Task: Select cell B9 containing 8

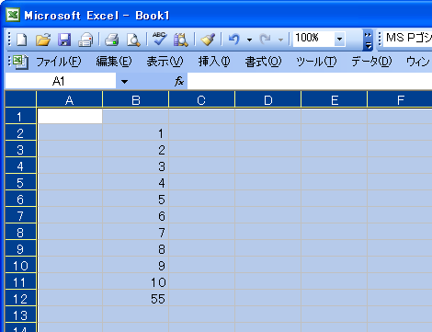Action: click(x=136, y=248)
